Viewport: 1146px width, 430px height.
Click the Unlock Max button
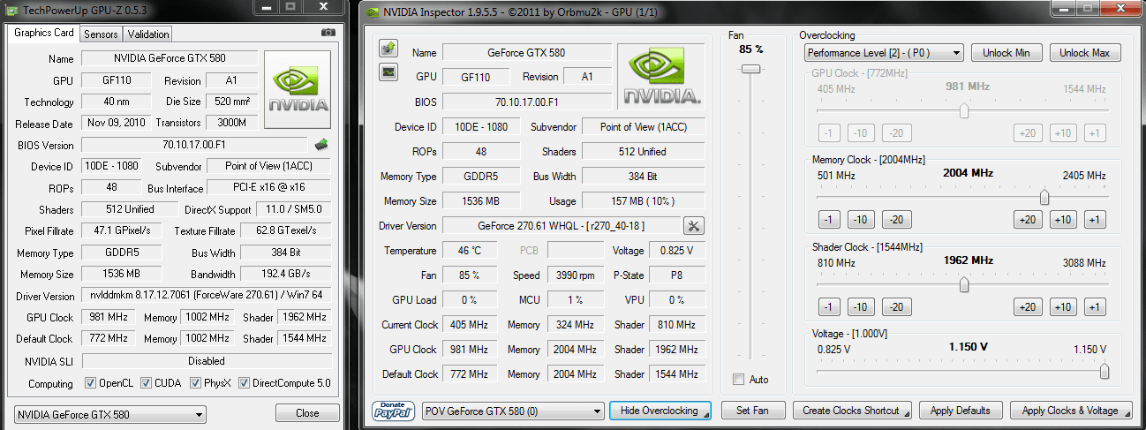pos(1085,53)
